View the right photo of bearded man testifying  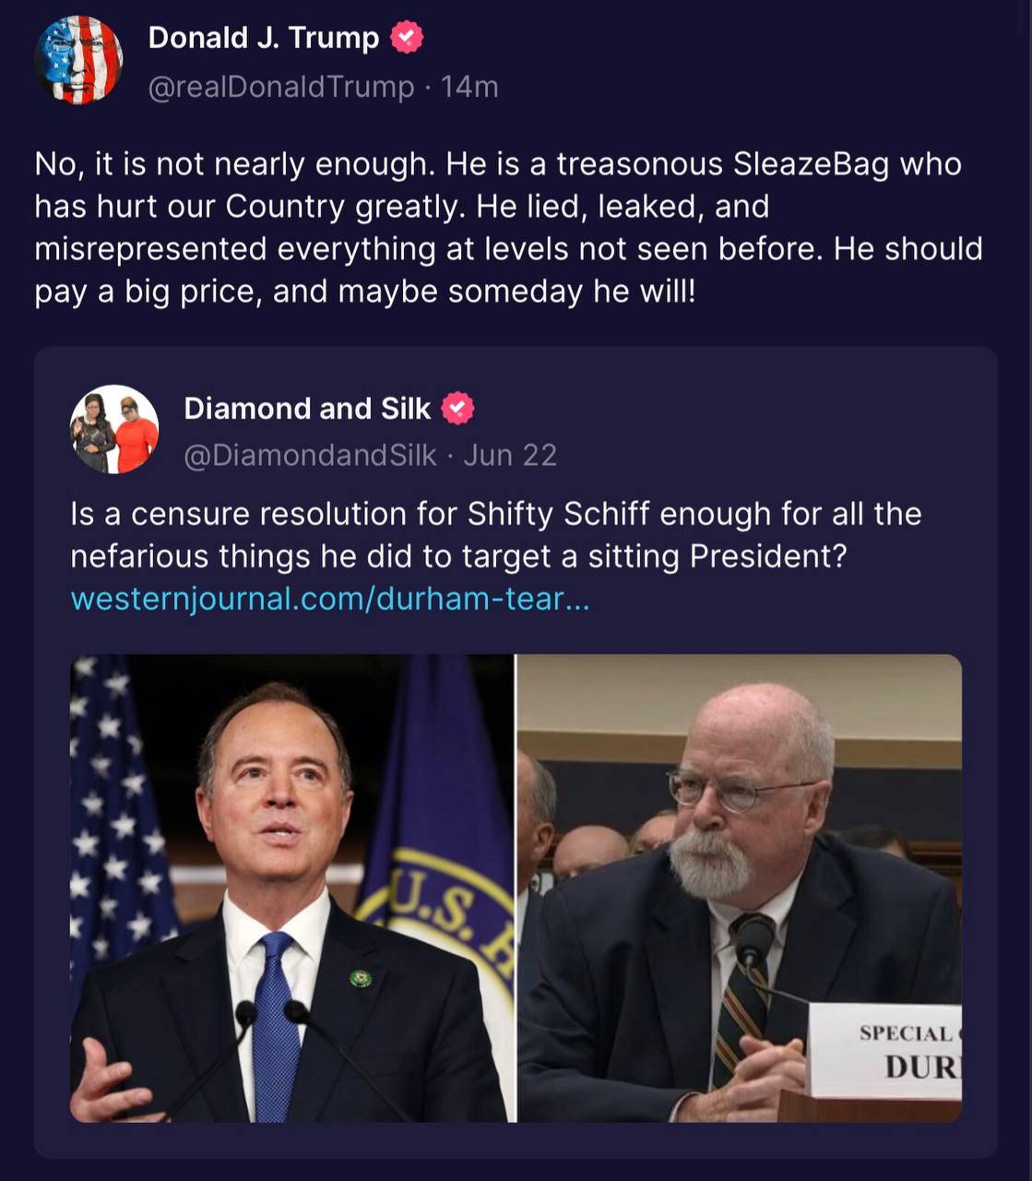click(740, 889)
